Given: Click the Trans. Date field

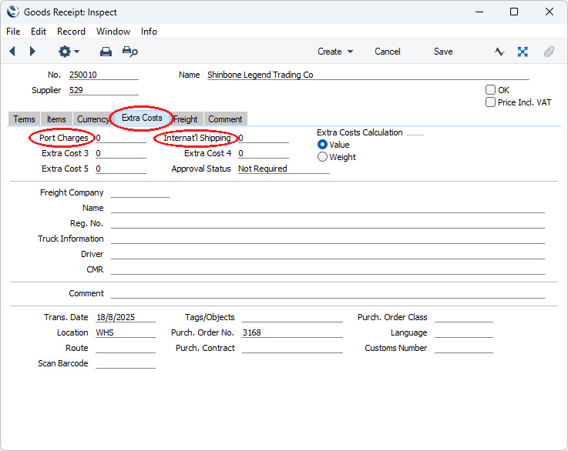Looking at the screenshot, I should point(126,317).
